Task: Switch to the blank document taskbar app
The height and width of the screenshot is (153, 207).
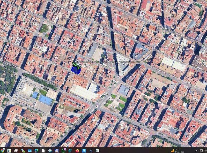Action: pyautogui.click(x=43, y=151)
